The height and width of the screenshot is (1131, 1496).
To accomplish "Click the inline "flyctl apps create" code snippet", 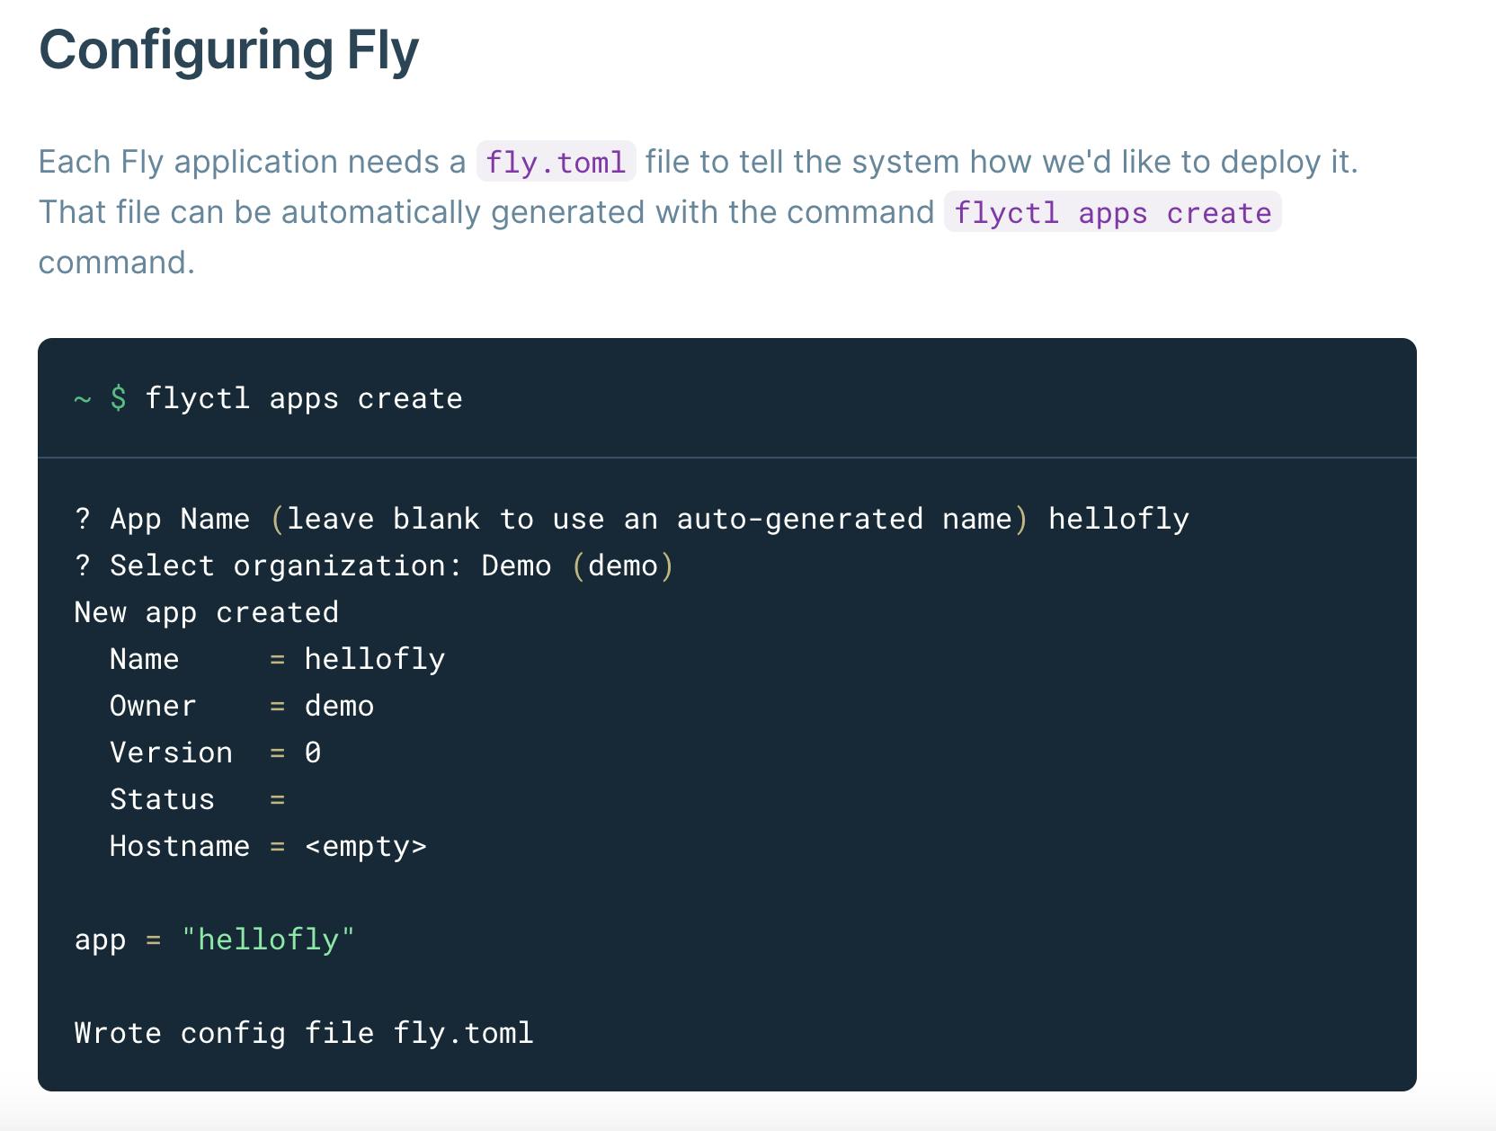I will tap(1112, 212).
